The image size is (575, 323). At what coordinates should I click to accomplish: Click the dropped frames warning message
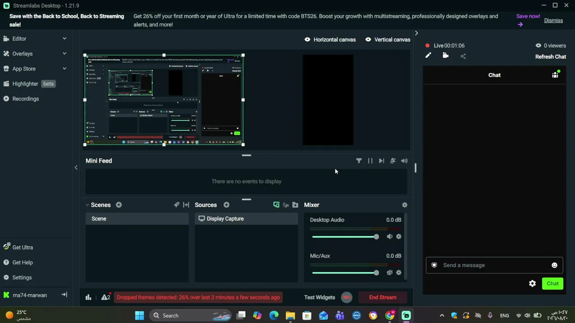click(x=198, y=297)
